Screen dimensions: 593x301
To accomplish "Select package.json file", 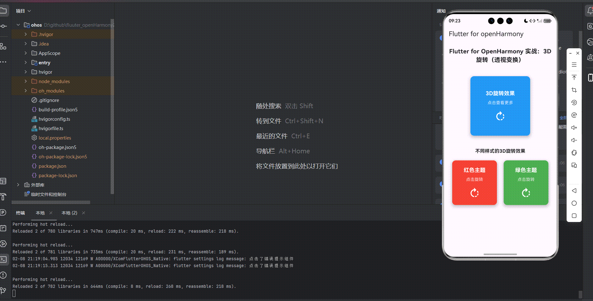I will click(x=52, y=166).
